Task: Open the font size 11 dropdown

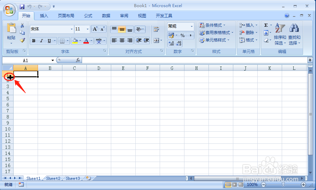Action: point(87,29)
